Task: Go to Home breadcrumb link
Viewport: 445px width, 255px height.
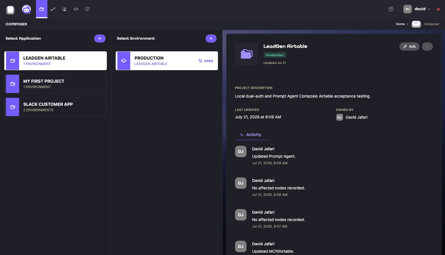Action: (x=400, y=24)
